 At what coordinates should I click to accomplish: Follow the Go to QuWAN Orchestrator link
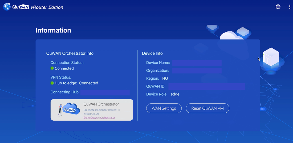click(99, 118)
